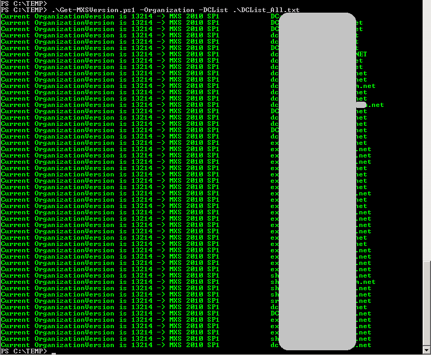431x355 pixels.
Task: Click the last output row starting with dc
Action: tap(186, 345)
